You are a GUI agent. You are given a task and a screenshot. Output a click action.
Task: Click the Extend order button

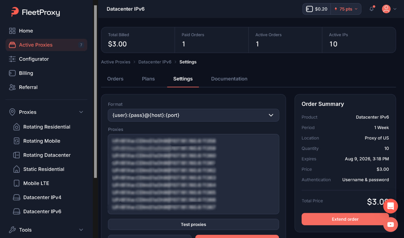(x=345, y=219)
